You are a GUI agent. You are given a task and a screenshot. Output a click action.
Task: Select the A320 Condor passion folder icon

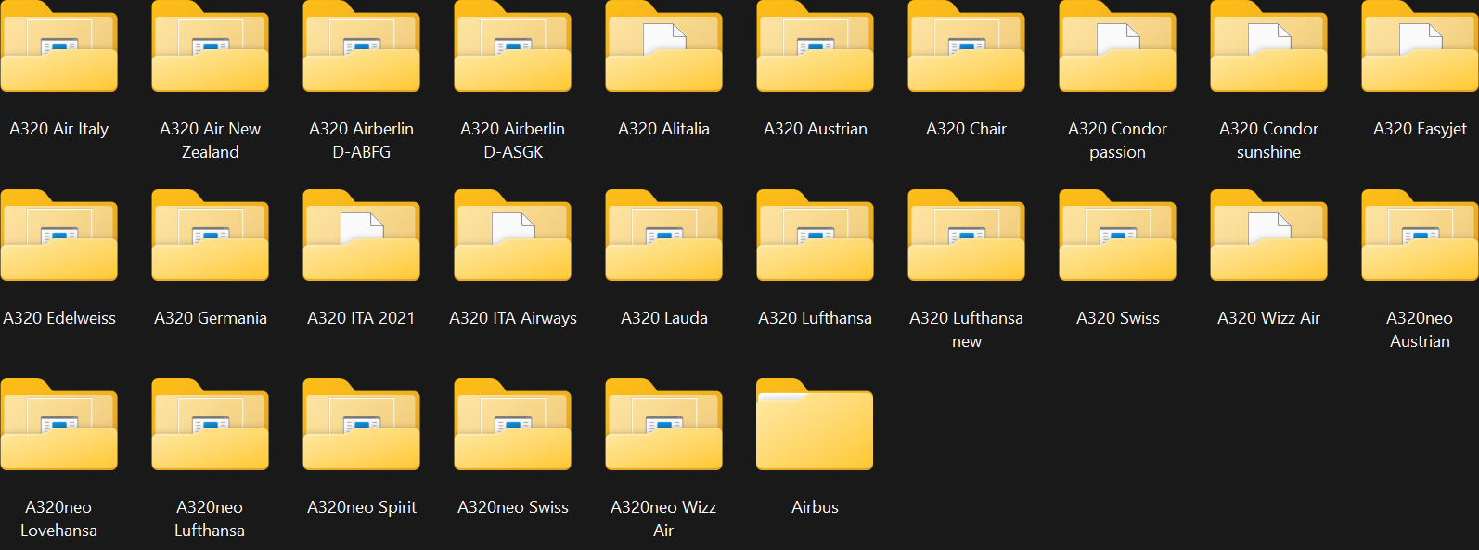pos(1118,46)
